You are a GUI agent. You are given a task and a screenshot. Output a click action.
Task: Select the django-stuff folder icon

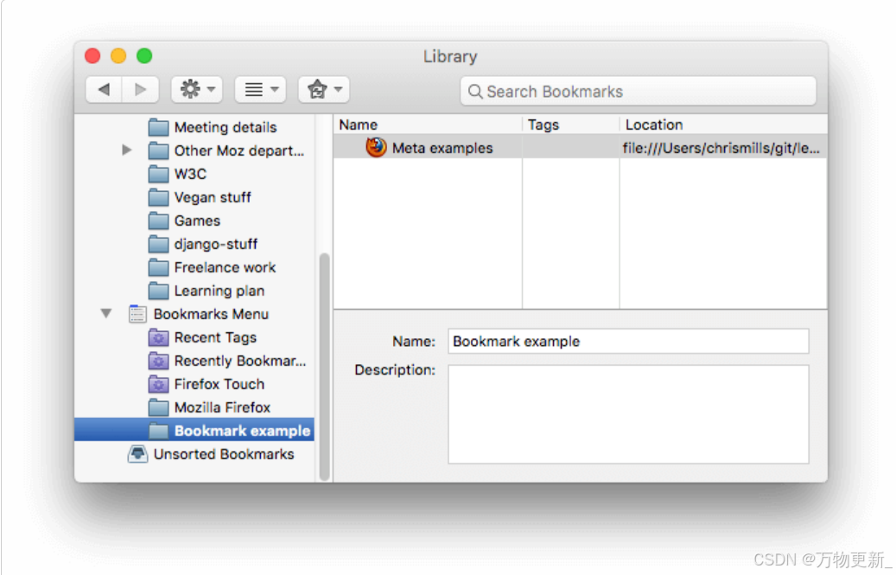(x=158, y=244)
